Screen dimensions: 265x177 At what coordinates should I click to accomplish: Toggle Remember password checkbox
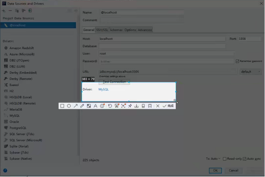(x=237, y=61)
